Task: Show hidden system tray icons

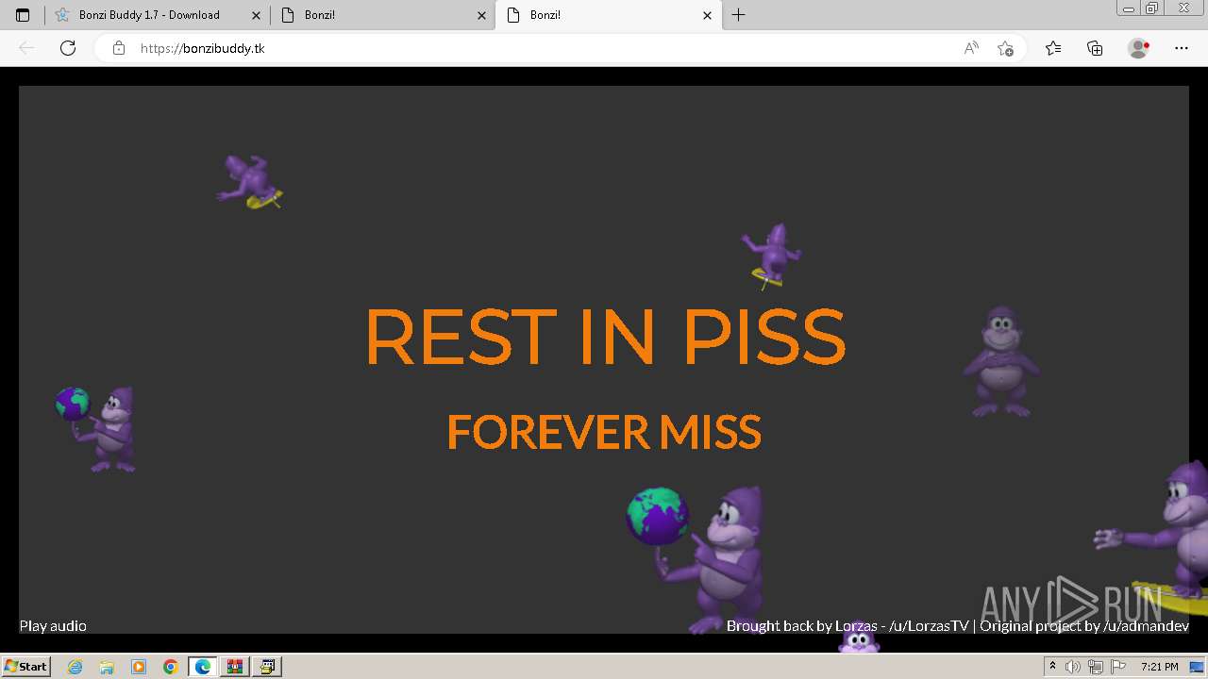Action: pos(1052,667)
